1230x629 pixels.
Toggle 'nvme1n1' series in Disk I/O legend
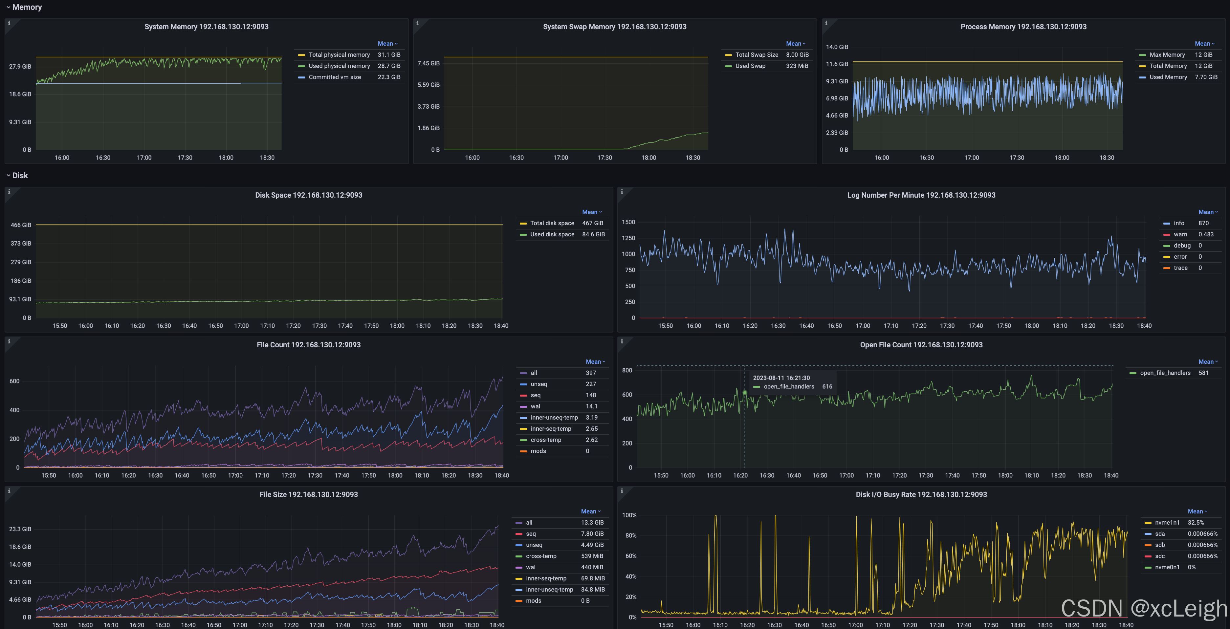[x=1167, y=523]
